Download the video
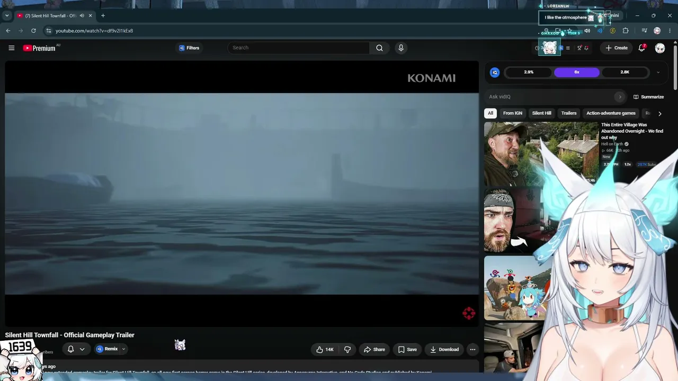678x381 pixels. [444, 349]
